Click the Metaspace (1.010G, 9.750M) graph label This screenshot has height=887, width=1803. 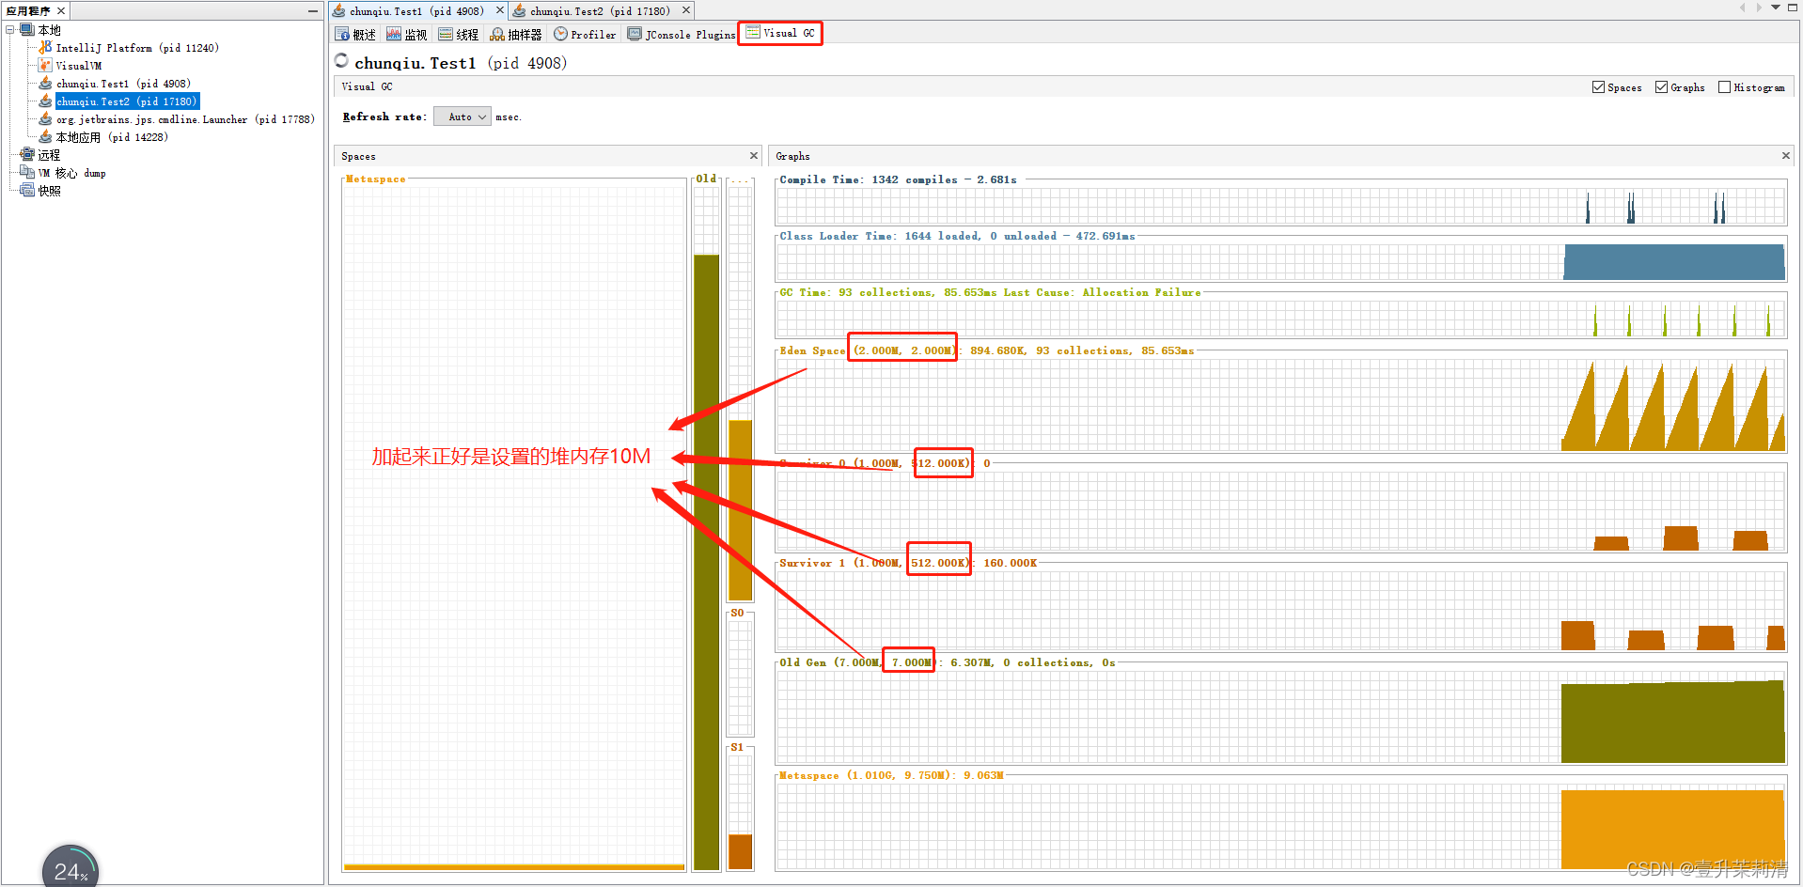tap(891, 775)
